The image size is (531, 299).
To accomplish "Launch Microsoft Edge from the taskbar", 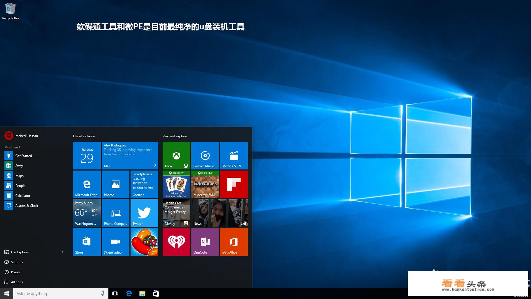I will [x=129, y=293].
